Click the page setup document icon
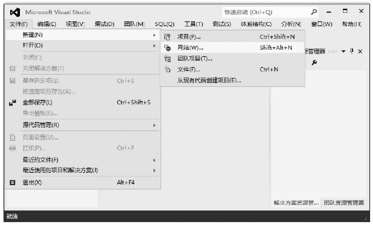This screenshot has width=373, height=225. click(x=12, y=137)
